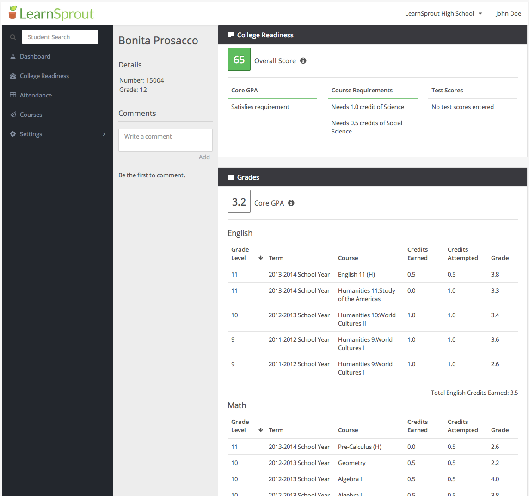The height and width of the screenshot is (496, 529).
Task: Click the LearnSprout logo
Action: point(51,13)
